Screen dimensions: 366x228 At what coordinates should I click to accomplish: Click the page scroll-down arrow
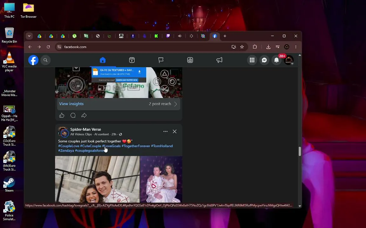(x=300, y=206)
